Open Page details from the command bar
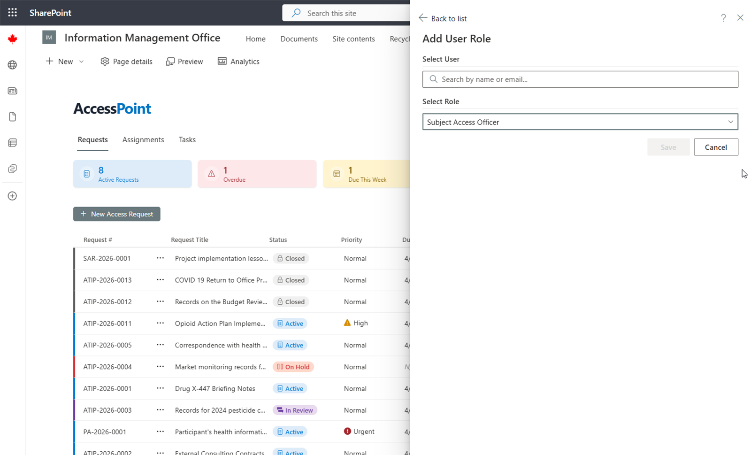The width and height of the screenshot is (751, 455). click(x=126, y=62)
